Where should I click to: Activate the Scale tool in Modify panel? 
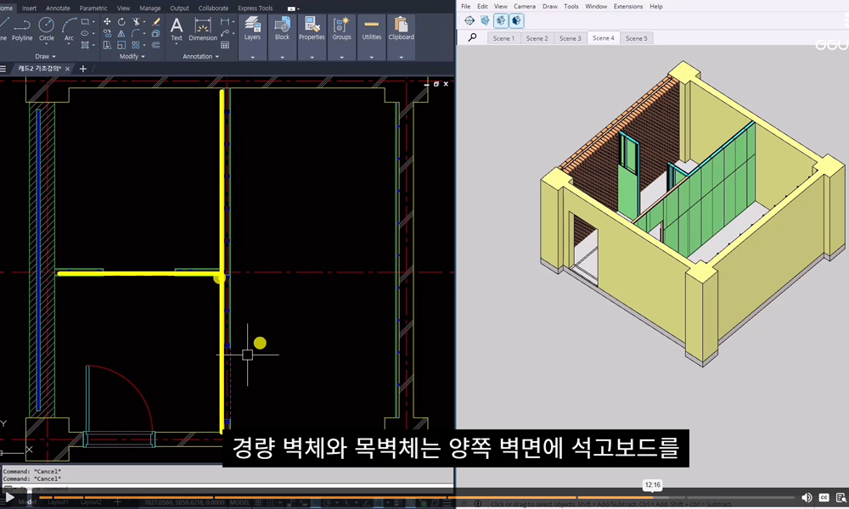(x=121, y=46)
